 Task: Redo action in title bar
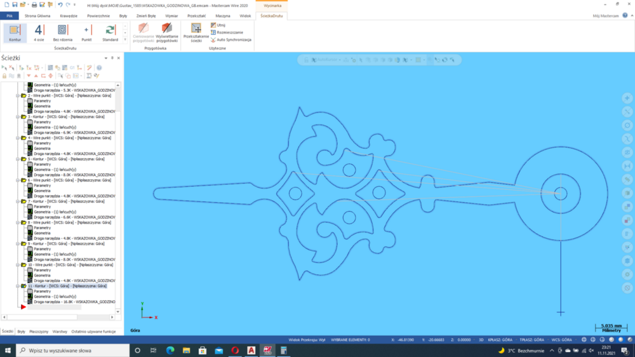point(68,5)
